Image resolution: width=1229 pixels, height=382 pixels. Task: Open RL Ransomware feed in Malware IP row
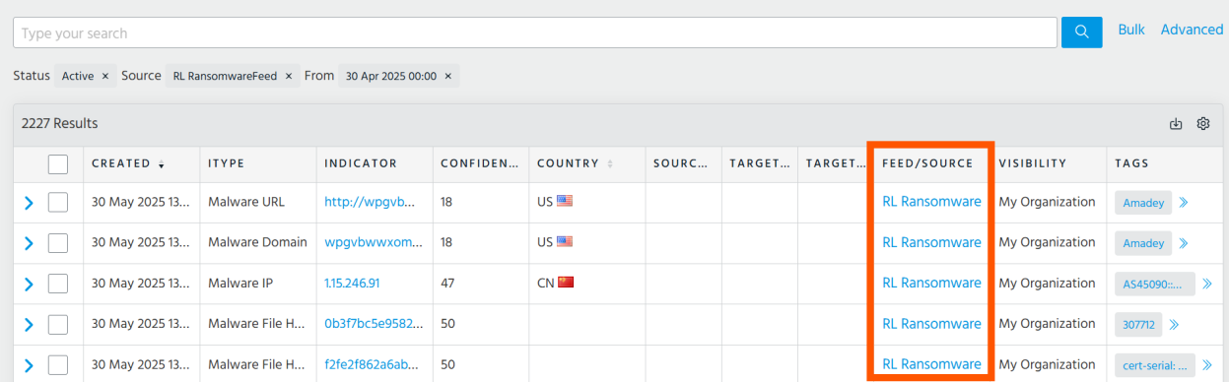tap(931, 283)
